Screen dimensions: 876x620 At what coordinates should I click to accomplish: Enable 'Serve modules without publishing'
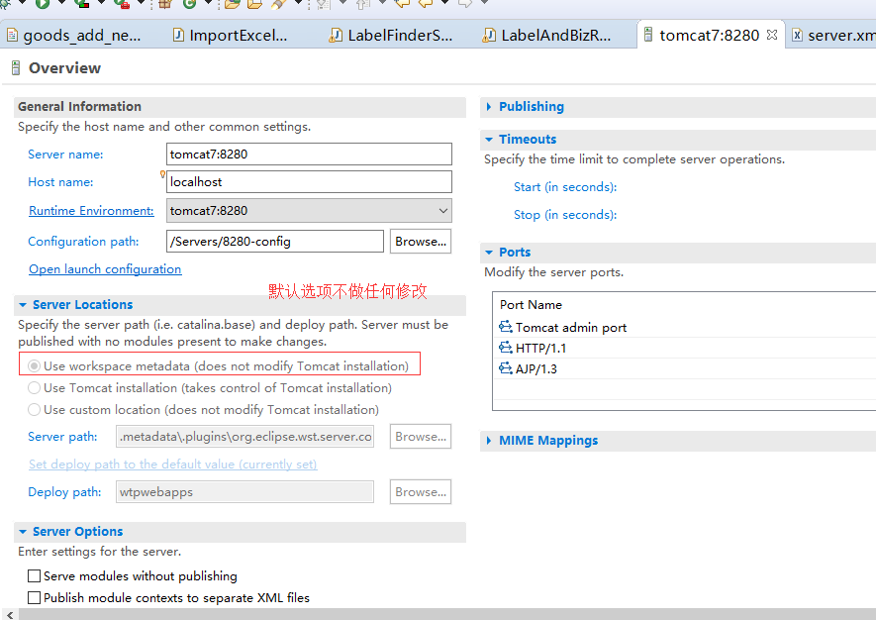click(35, 575)
